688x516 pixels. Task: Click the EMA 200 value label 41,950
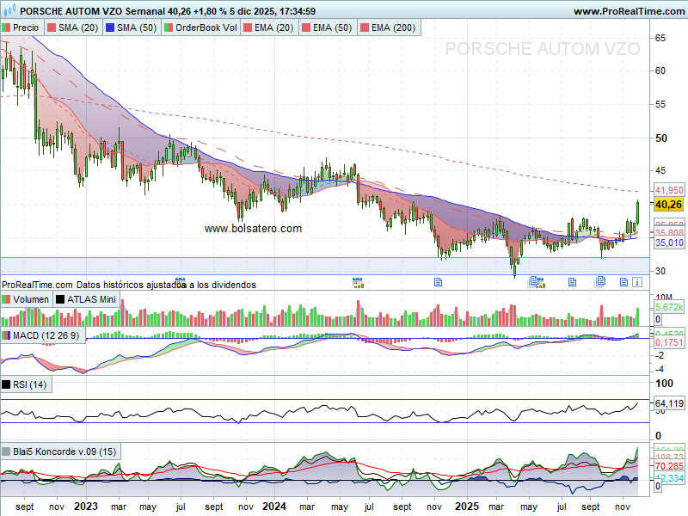(669, 190)
